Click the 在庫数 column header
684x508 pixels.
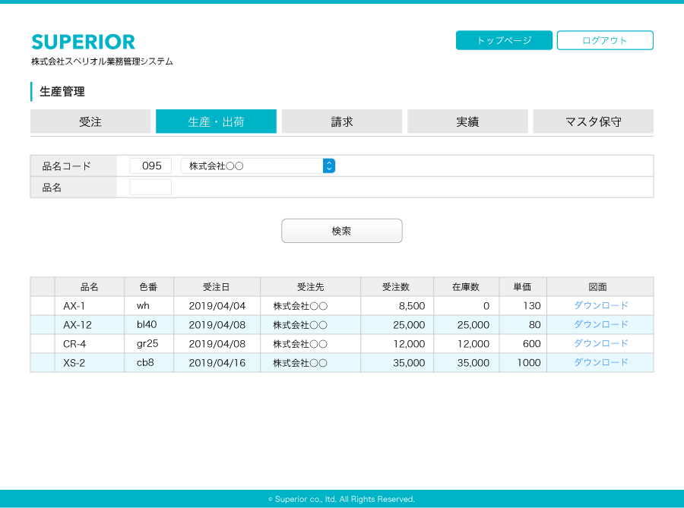(466, 287)
